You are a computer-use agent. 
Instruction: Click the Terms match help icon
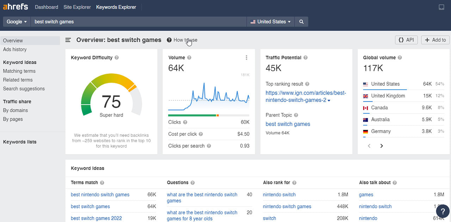102,183
